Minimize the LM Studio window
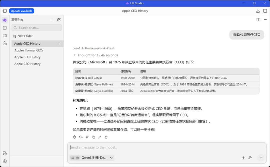The width and height of the screenshot is (270, 167). tap(244, 3)
